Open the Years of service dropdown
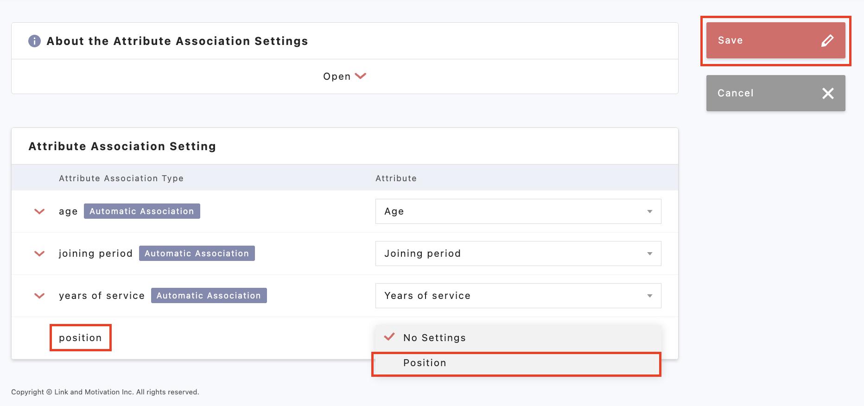 coord(518,296)
